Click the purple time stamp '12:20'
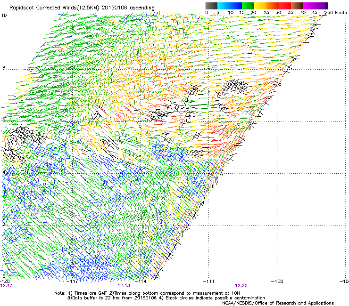The width and height of the screenshot is (349, 306). pyautogui.click(x=241, y=286)
